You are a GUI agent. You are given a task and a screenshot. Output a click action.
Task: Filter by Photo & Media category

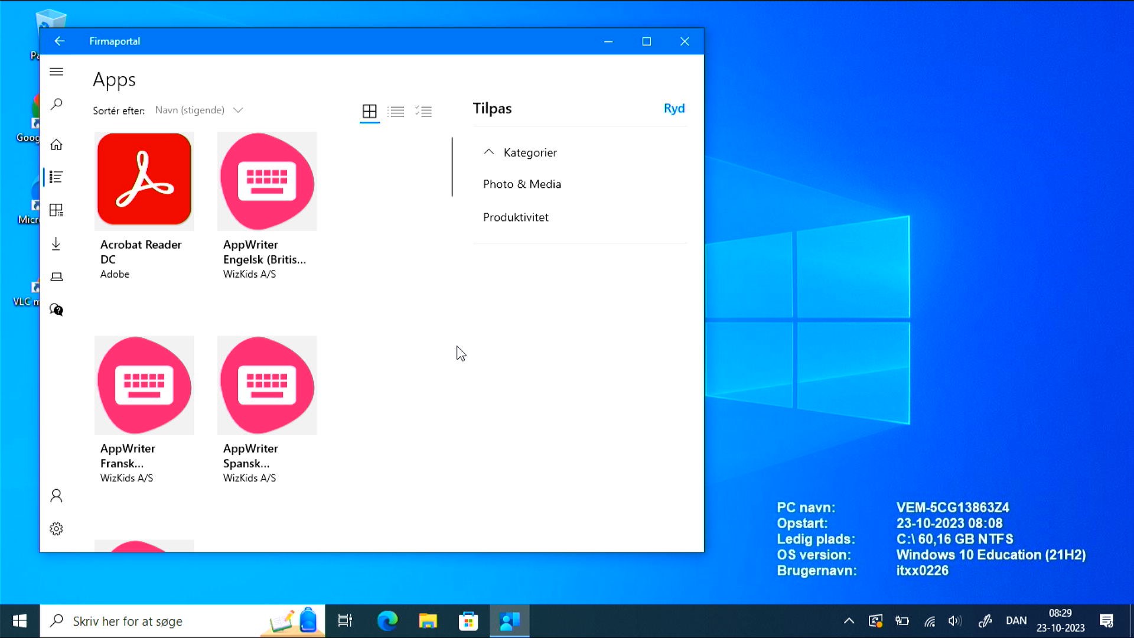click(x=522, y=184)
